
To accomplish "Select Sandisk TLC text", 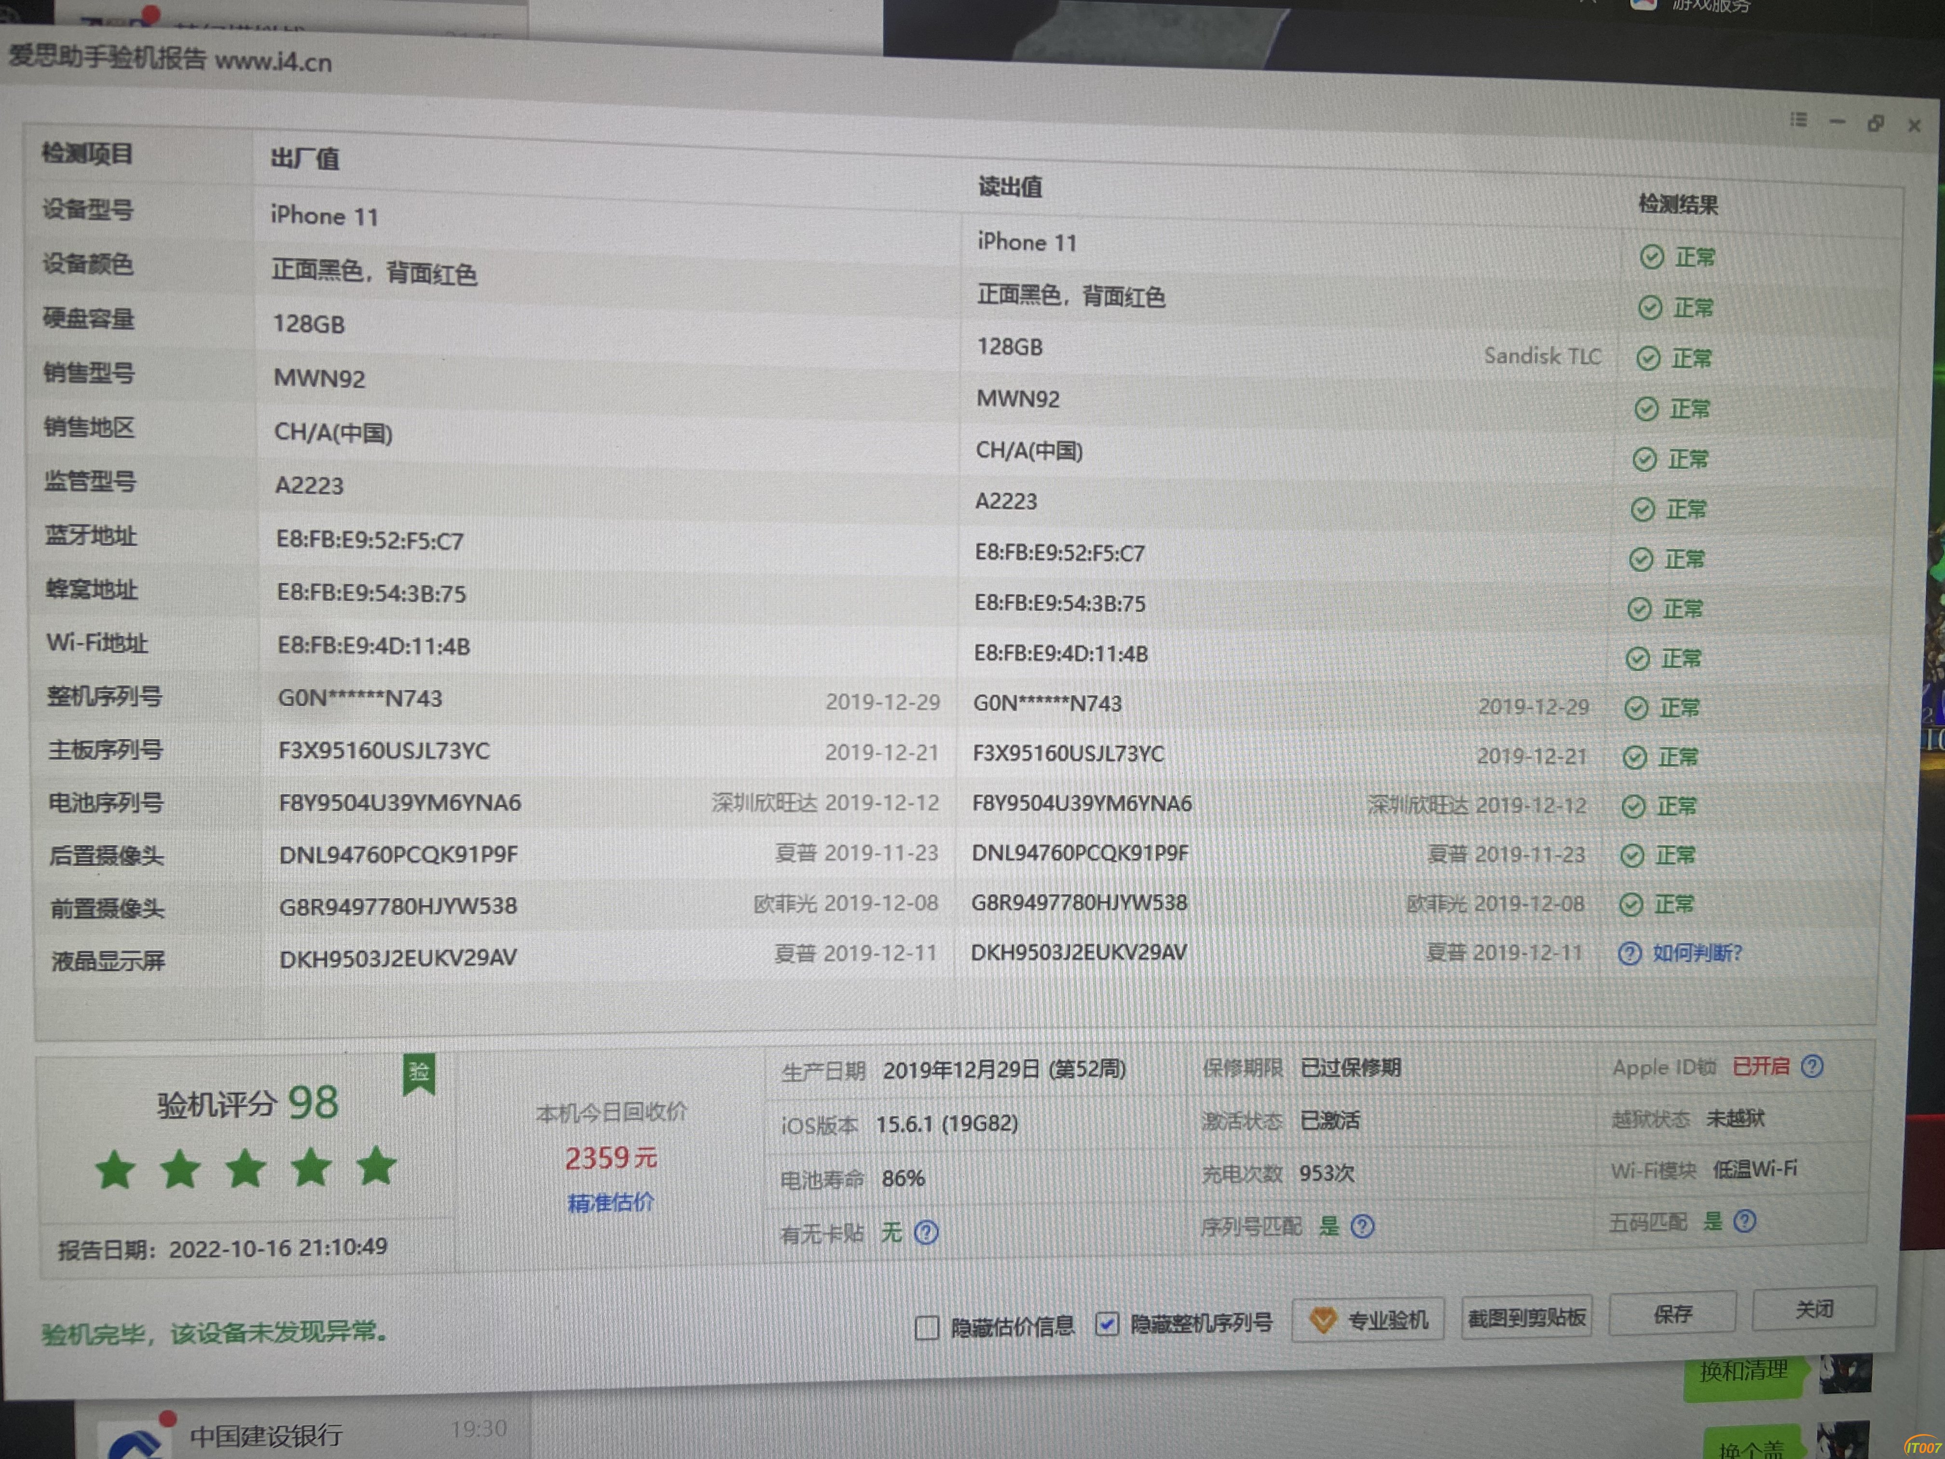I will click(1542, 356).
